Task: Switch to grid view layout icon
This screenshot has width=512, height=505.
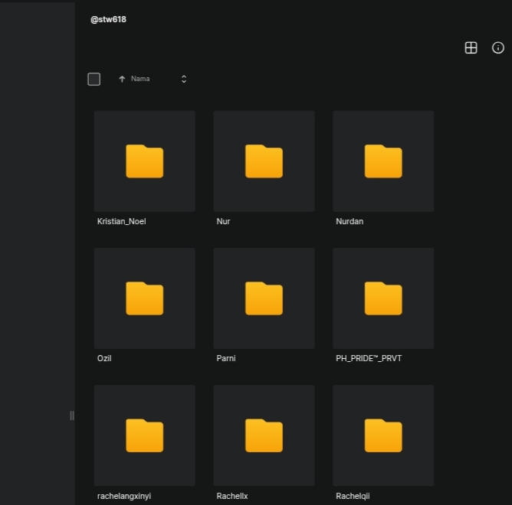Action: click(471, 47)
